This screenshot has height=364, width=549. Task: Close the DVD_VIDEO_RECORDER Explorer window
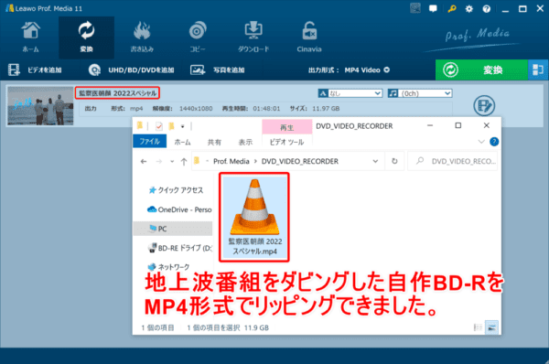pos(487,125)
